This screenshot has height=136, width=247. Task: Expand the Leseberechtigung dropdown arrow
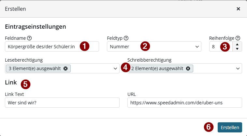115,68
